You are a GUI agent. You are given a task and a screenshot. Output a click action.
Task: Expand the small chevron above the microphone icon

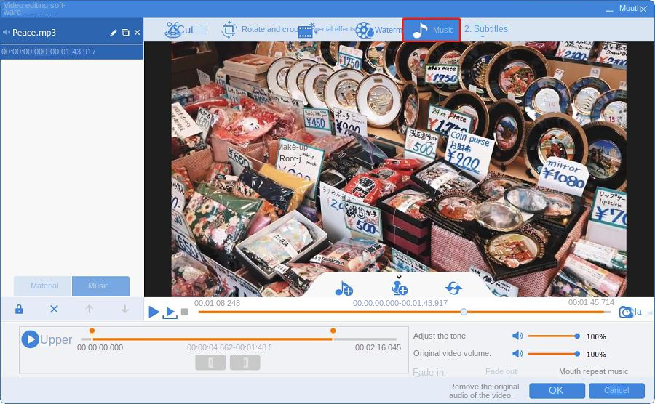pos(399,277)
